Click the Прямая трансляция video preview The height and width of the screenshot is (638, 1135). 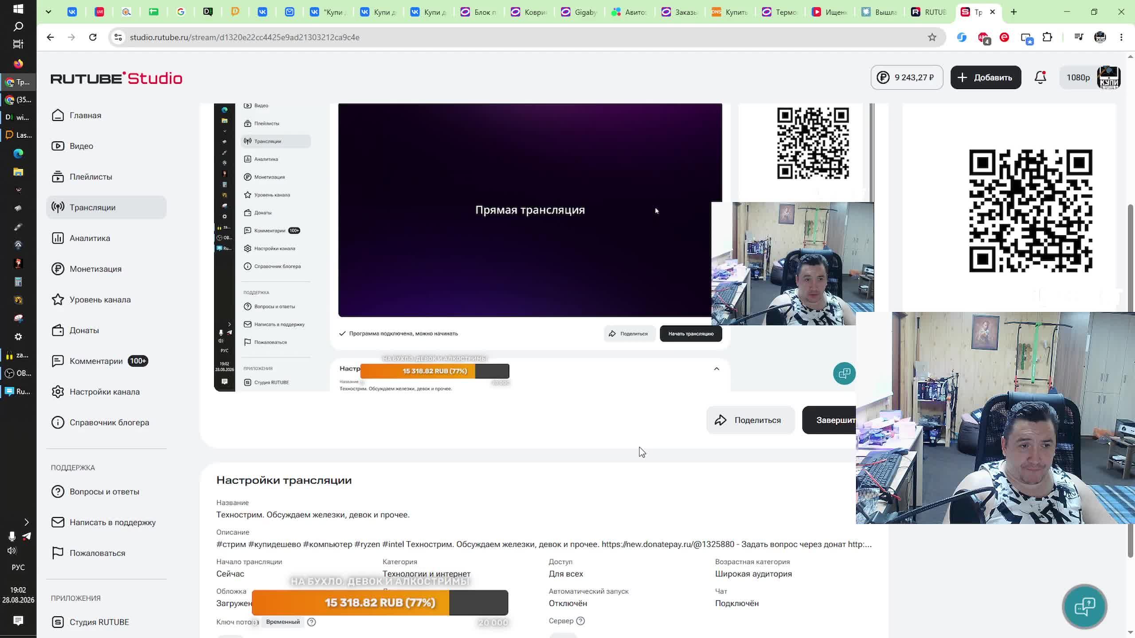tap(530, 210)
